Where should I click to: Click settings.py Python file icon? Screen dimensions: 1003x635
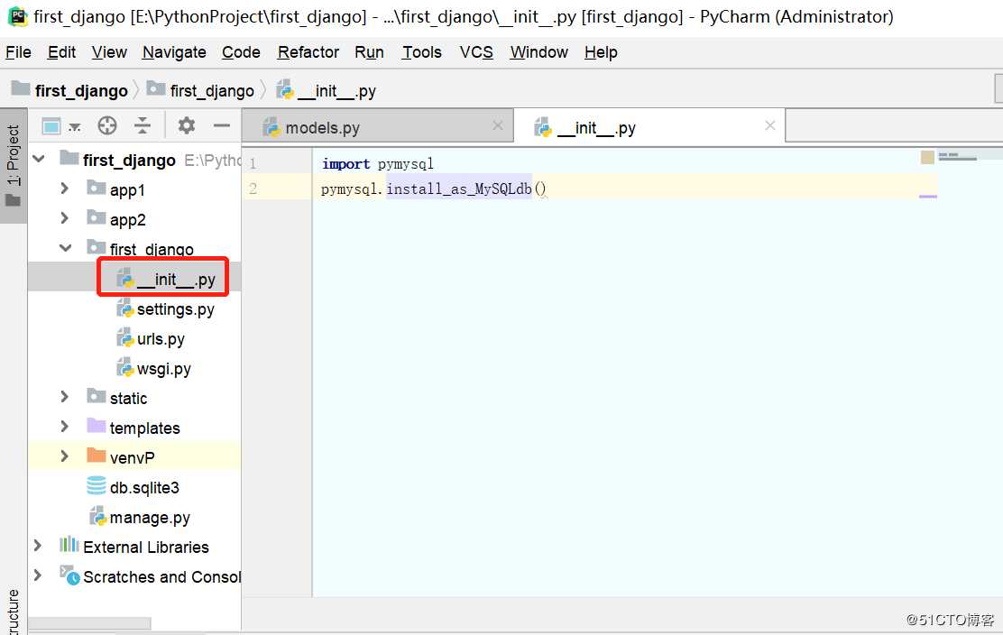[124, 308]
